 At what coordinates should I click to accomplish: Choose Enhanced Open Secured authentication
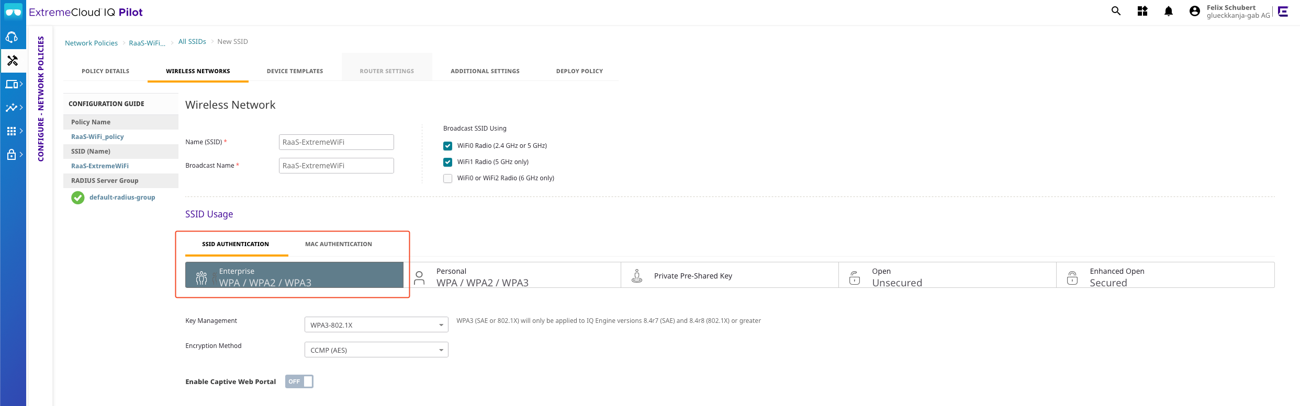[1165, 275]
